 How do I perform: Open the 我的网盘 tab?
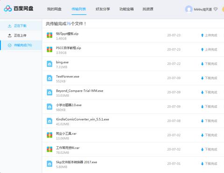(54, 9)
